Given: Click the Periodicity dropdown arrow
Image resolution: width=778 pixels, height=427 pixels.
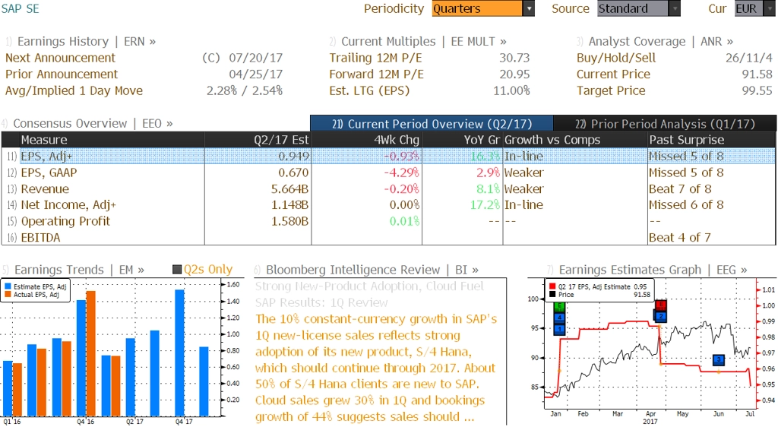Looking at the screenshot, I should [x=529, y=8].
